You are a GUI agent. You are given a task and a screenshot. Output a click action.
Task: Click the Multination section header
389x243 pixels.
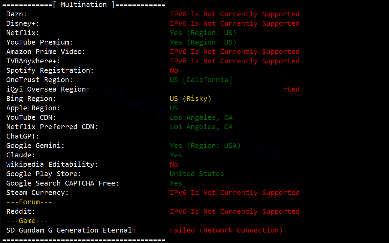click(83, 5)
